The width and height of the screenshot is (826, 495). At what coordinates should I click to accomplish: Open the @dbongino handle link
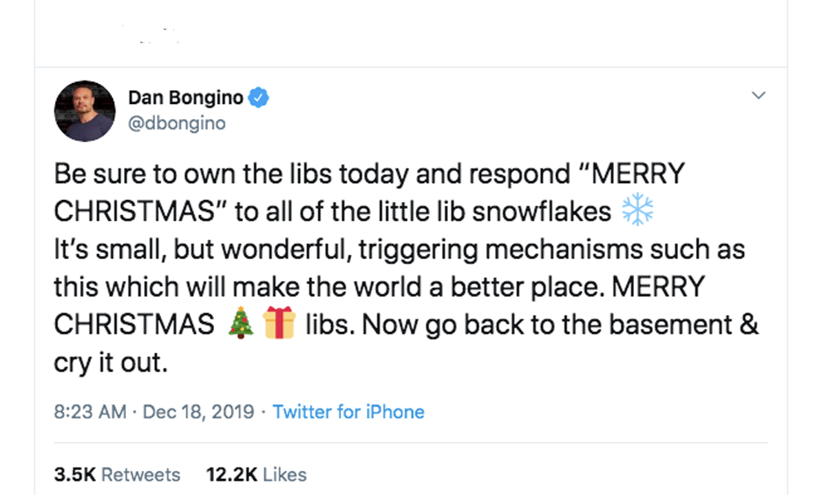tap(177, 123)
